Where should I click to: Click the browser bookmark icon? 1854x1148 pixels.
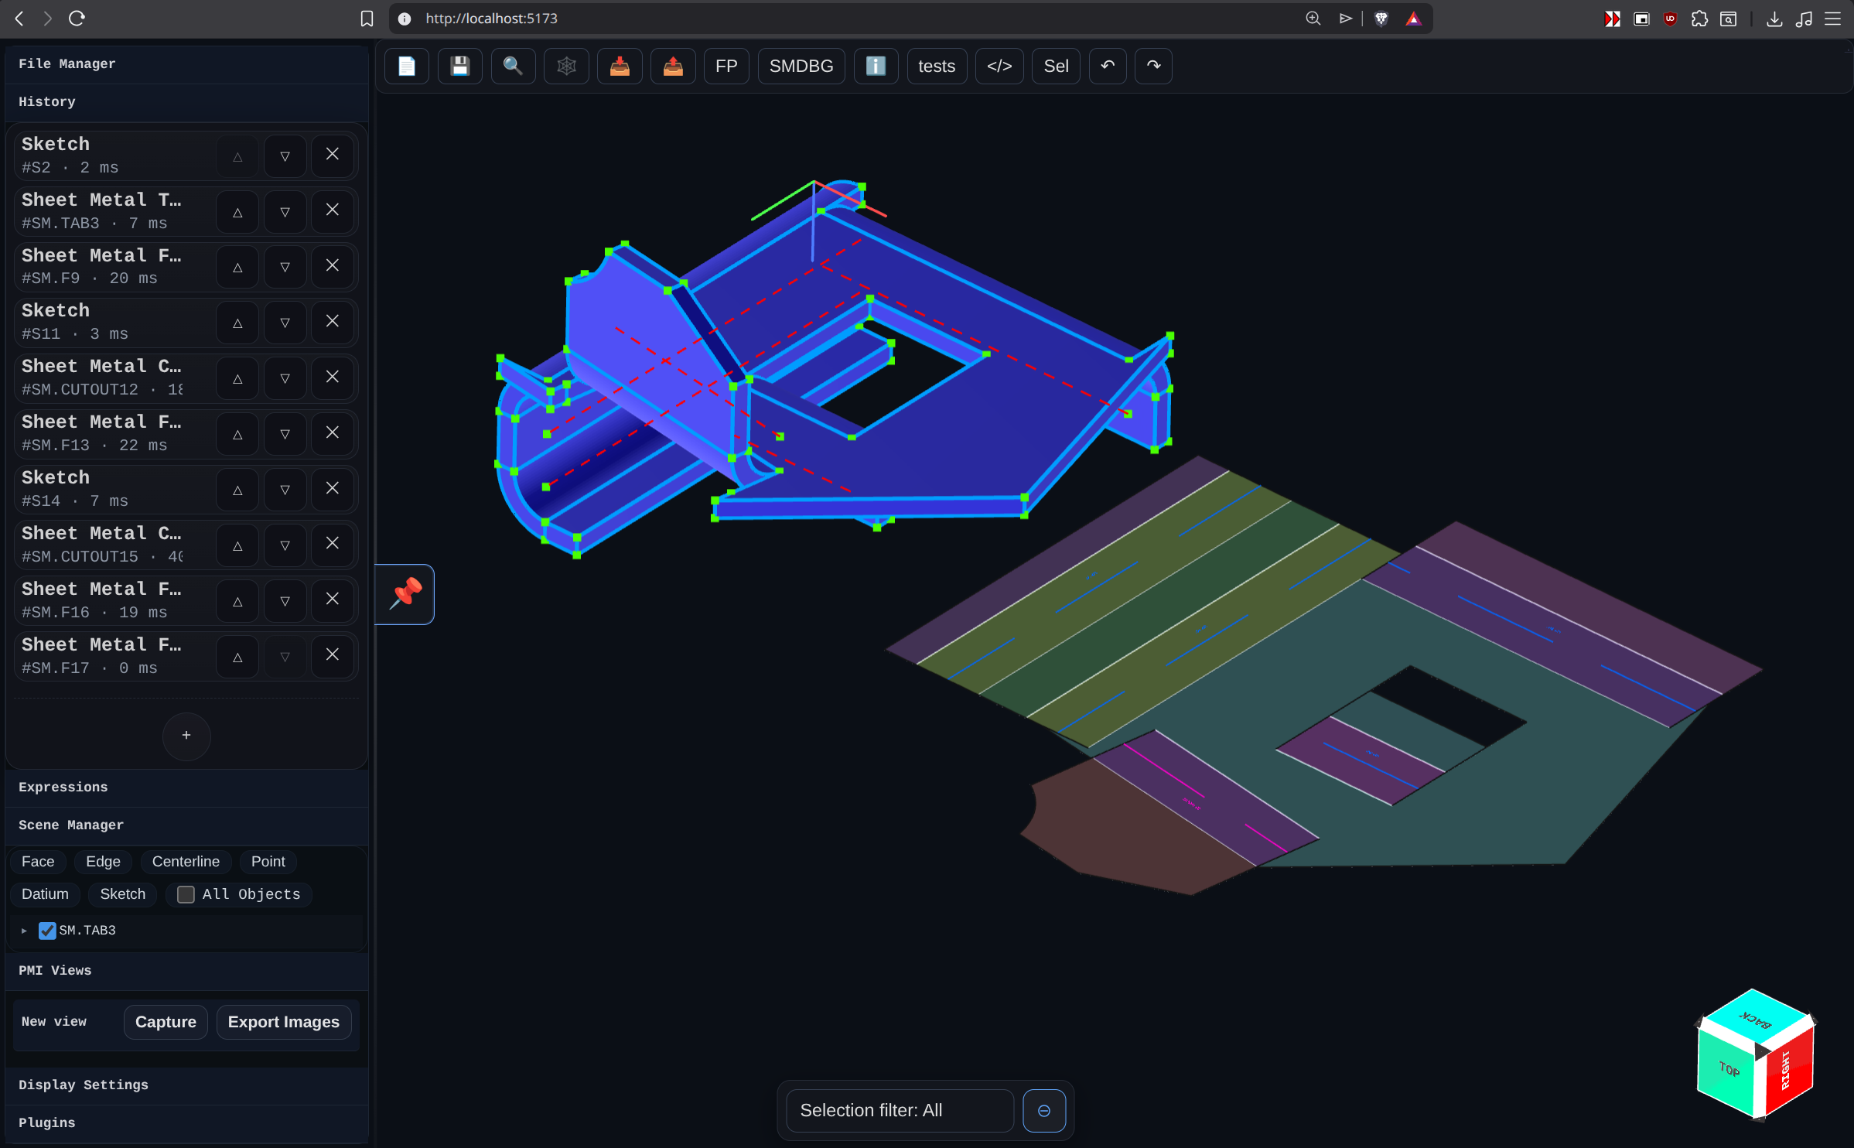pyautogui.click(x=367, y=19)
